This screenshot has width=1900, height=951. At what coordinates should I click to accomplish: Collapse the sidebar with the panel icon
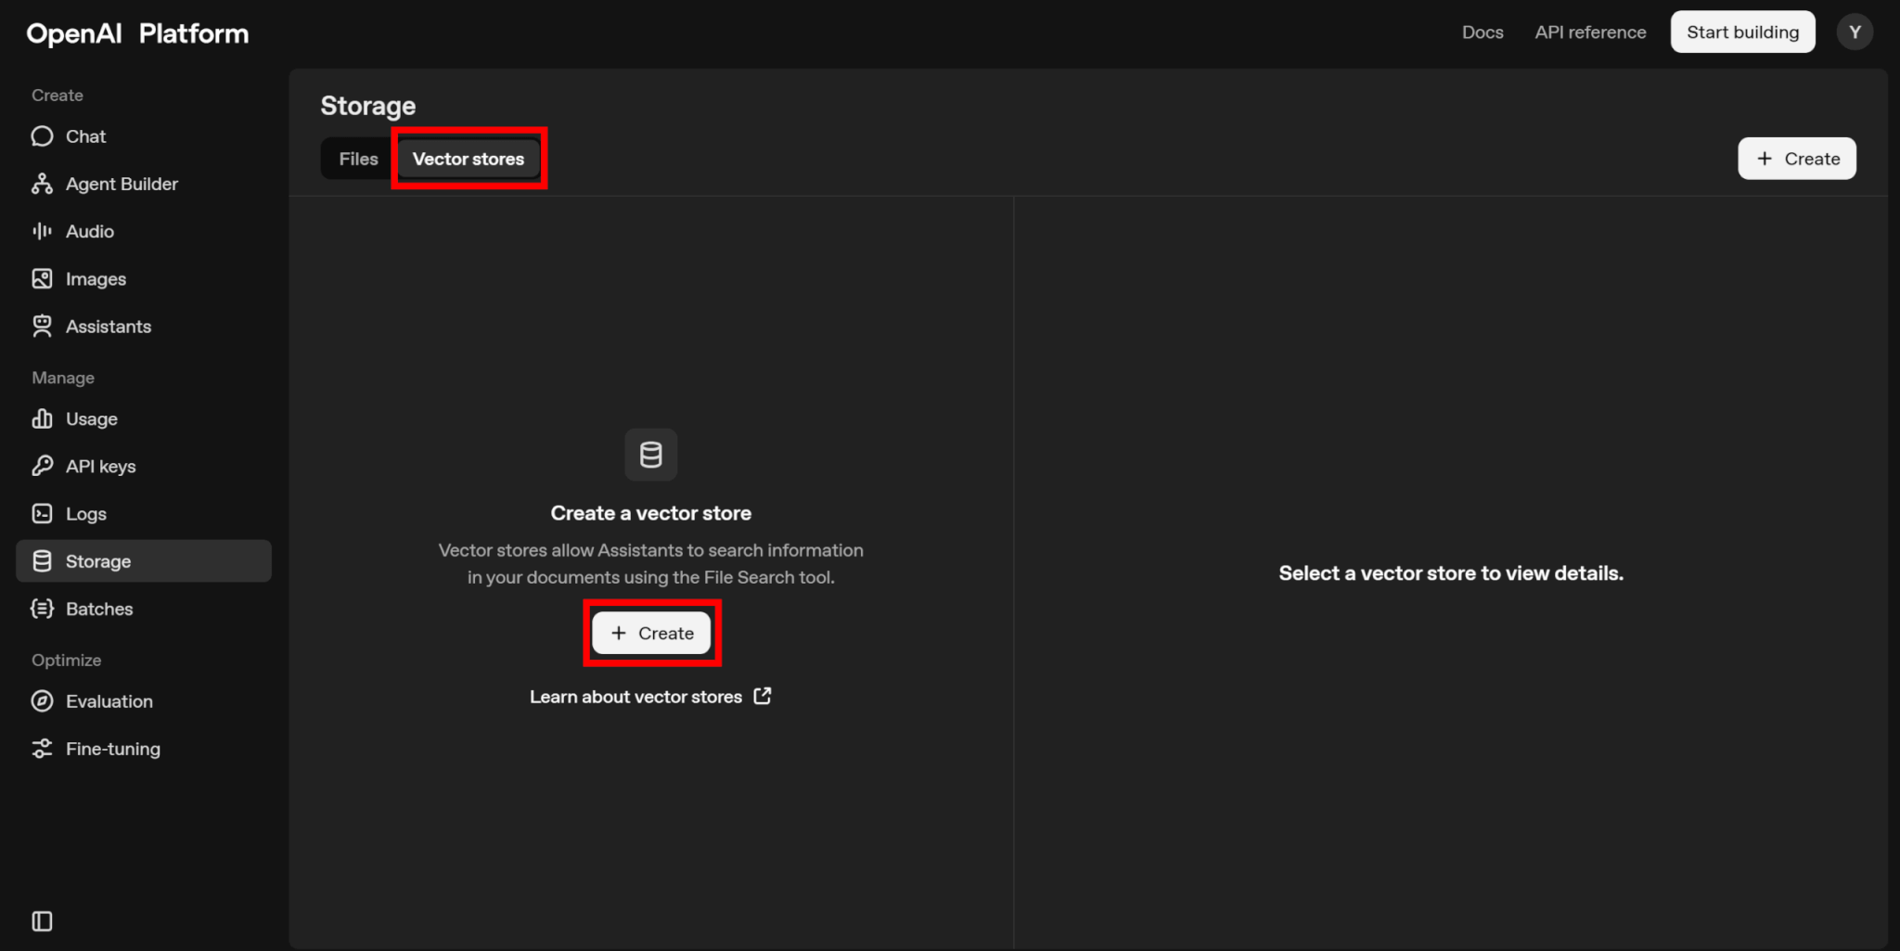click(42, 920)
